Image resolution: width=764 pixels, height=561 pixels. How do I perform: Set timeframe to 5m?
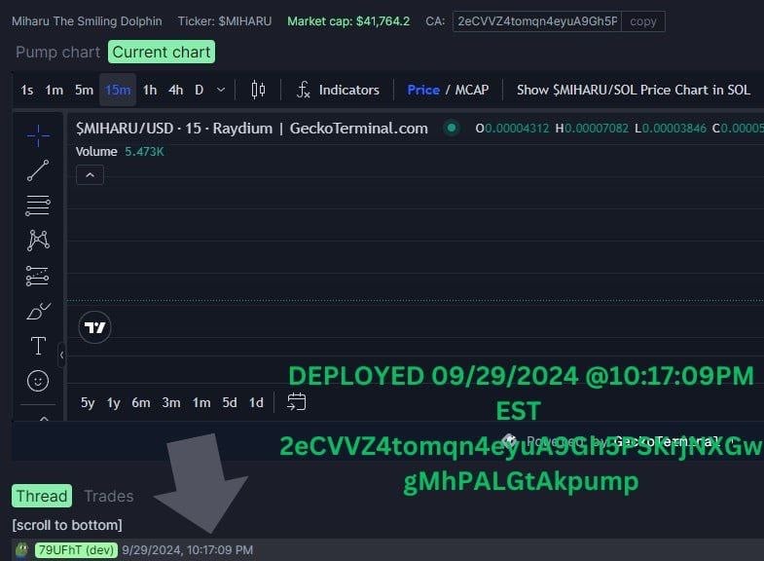tap(84, 91)
